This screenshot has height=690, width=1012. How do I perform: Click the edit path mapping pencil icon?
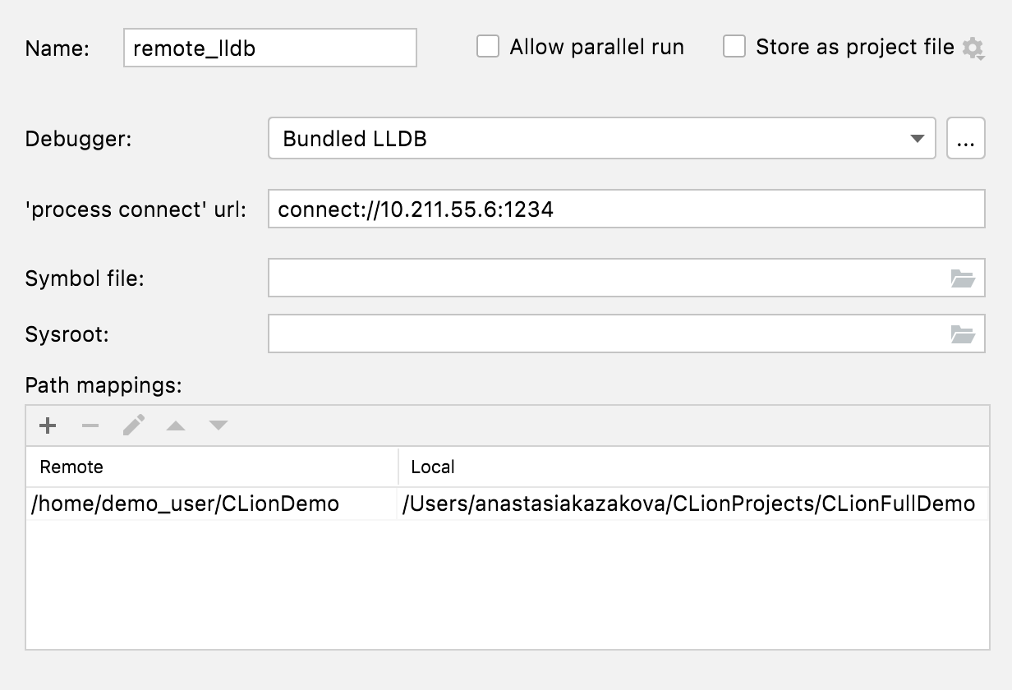tap(133, 425)
